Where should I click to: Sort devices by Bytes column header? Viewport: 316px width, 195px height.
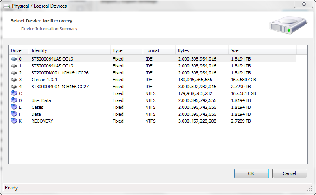pyautogui.click(x=202, y=50)
